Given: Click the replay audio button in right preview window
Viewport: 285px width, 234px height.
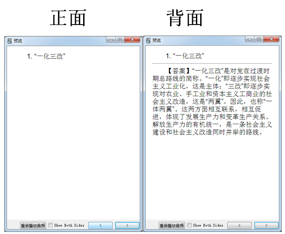Looking at the screenshot, I should [172, 225].
